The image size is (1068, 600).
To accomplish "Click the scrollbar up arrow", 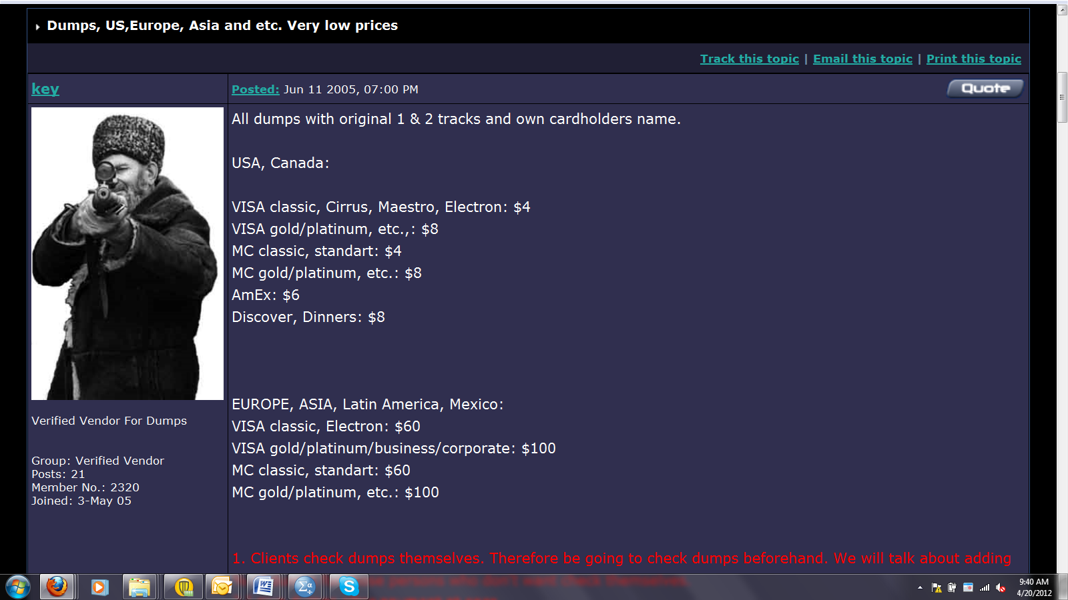I will 1063,10.
